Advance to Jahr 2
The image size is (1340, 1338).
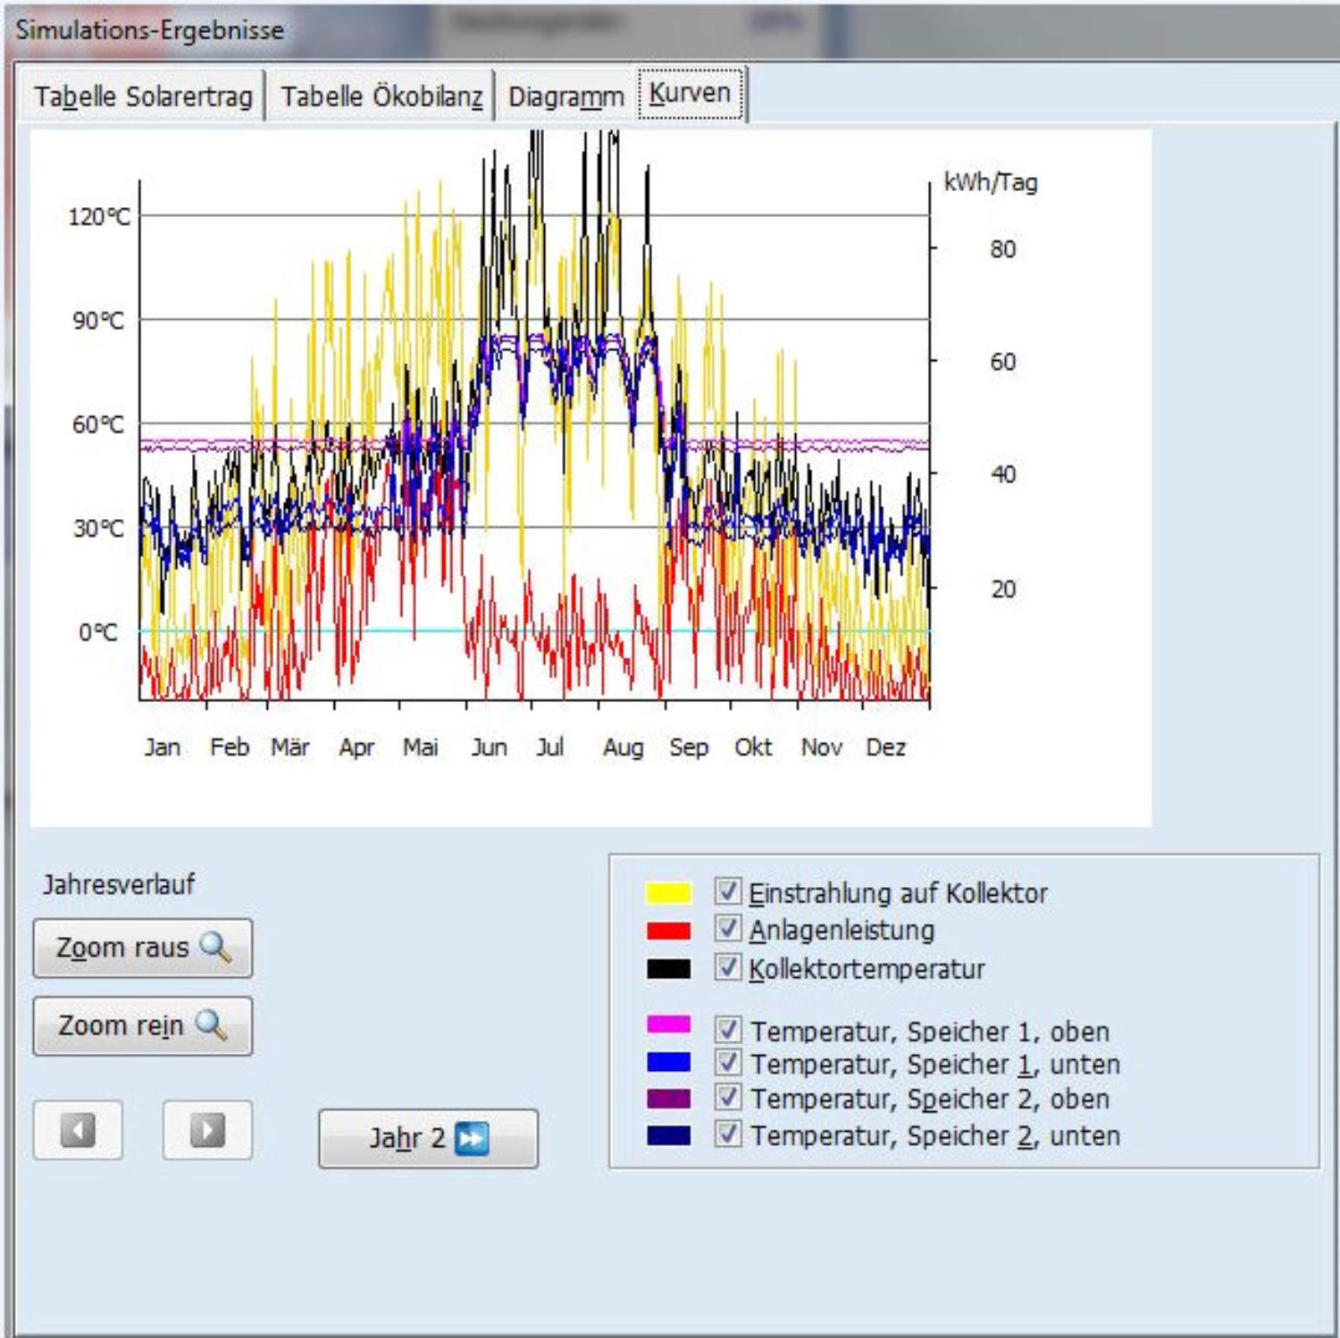[428, 1138]
